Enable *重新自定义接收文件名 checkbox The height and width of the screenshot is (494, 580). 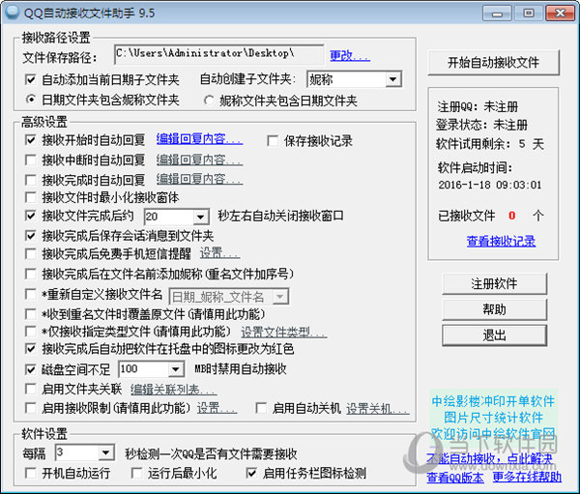(x=30, y=295)
